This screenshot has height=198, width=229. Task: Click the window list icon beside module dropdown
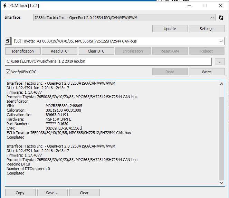[8, 41]
